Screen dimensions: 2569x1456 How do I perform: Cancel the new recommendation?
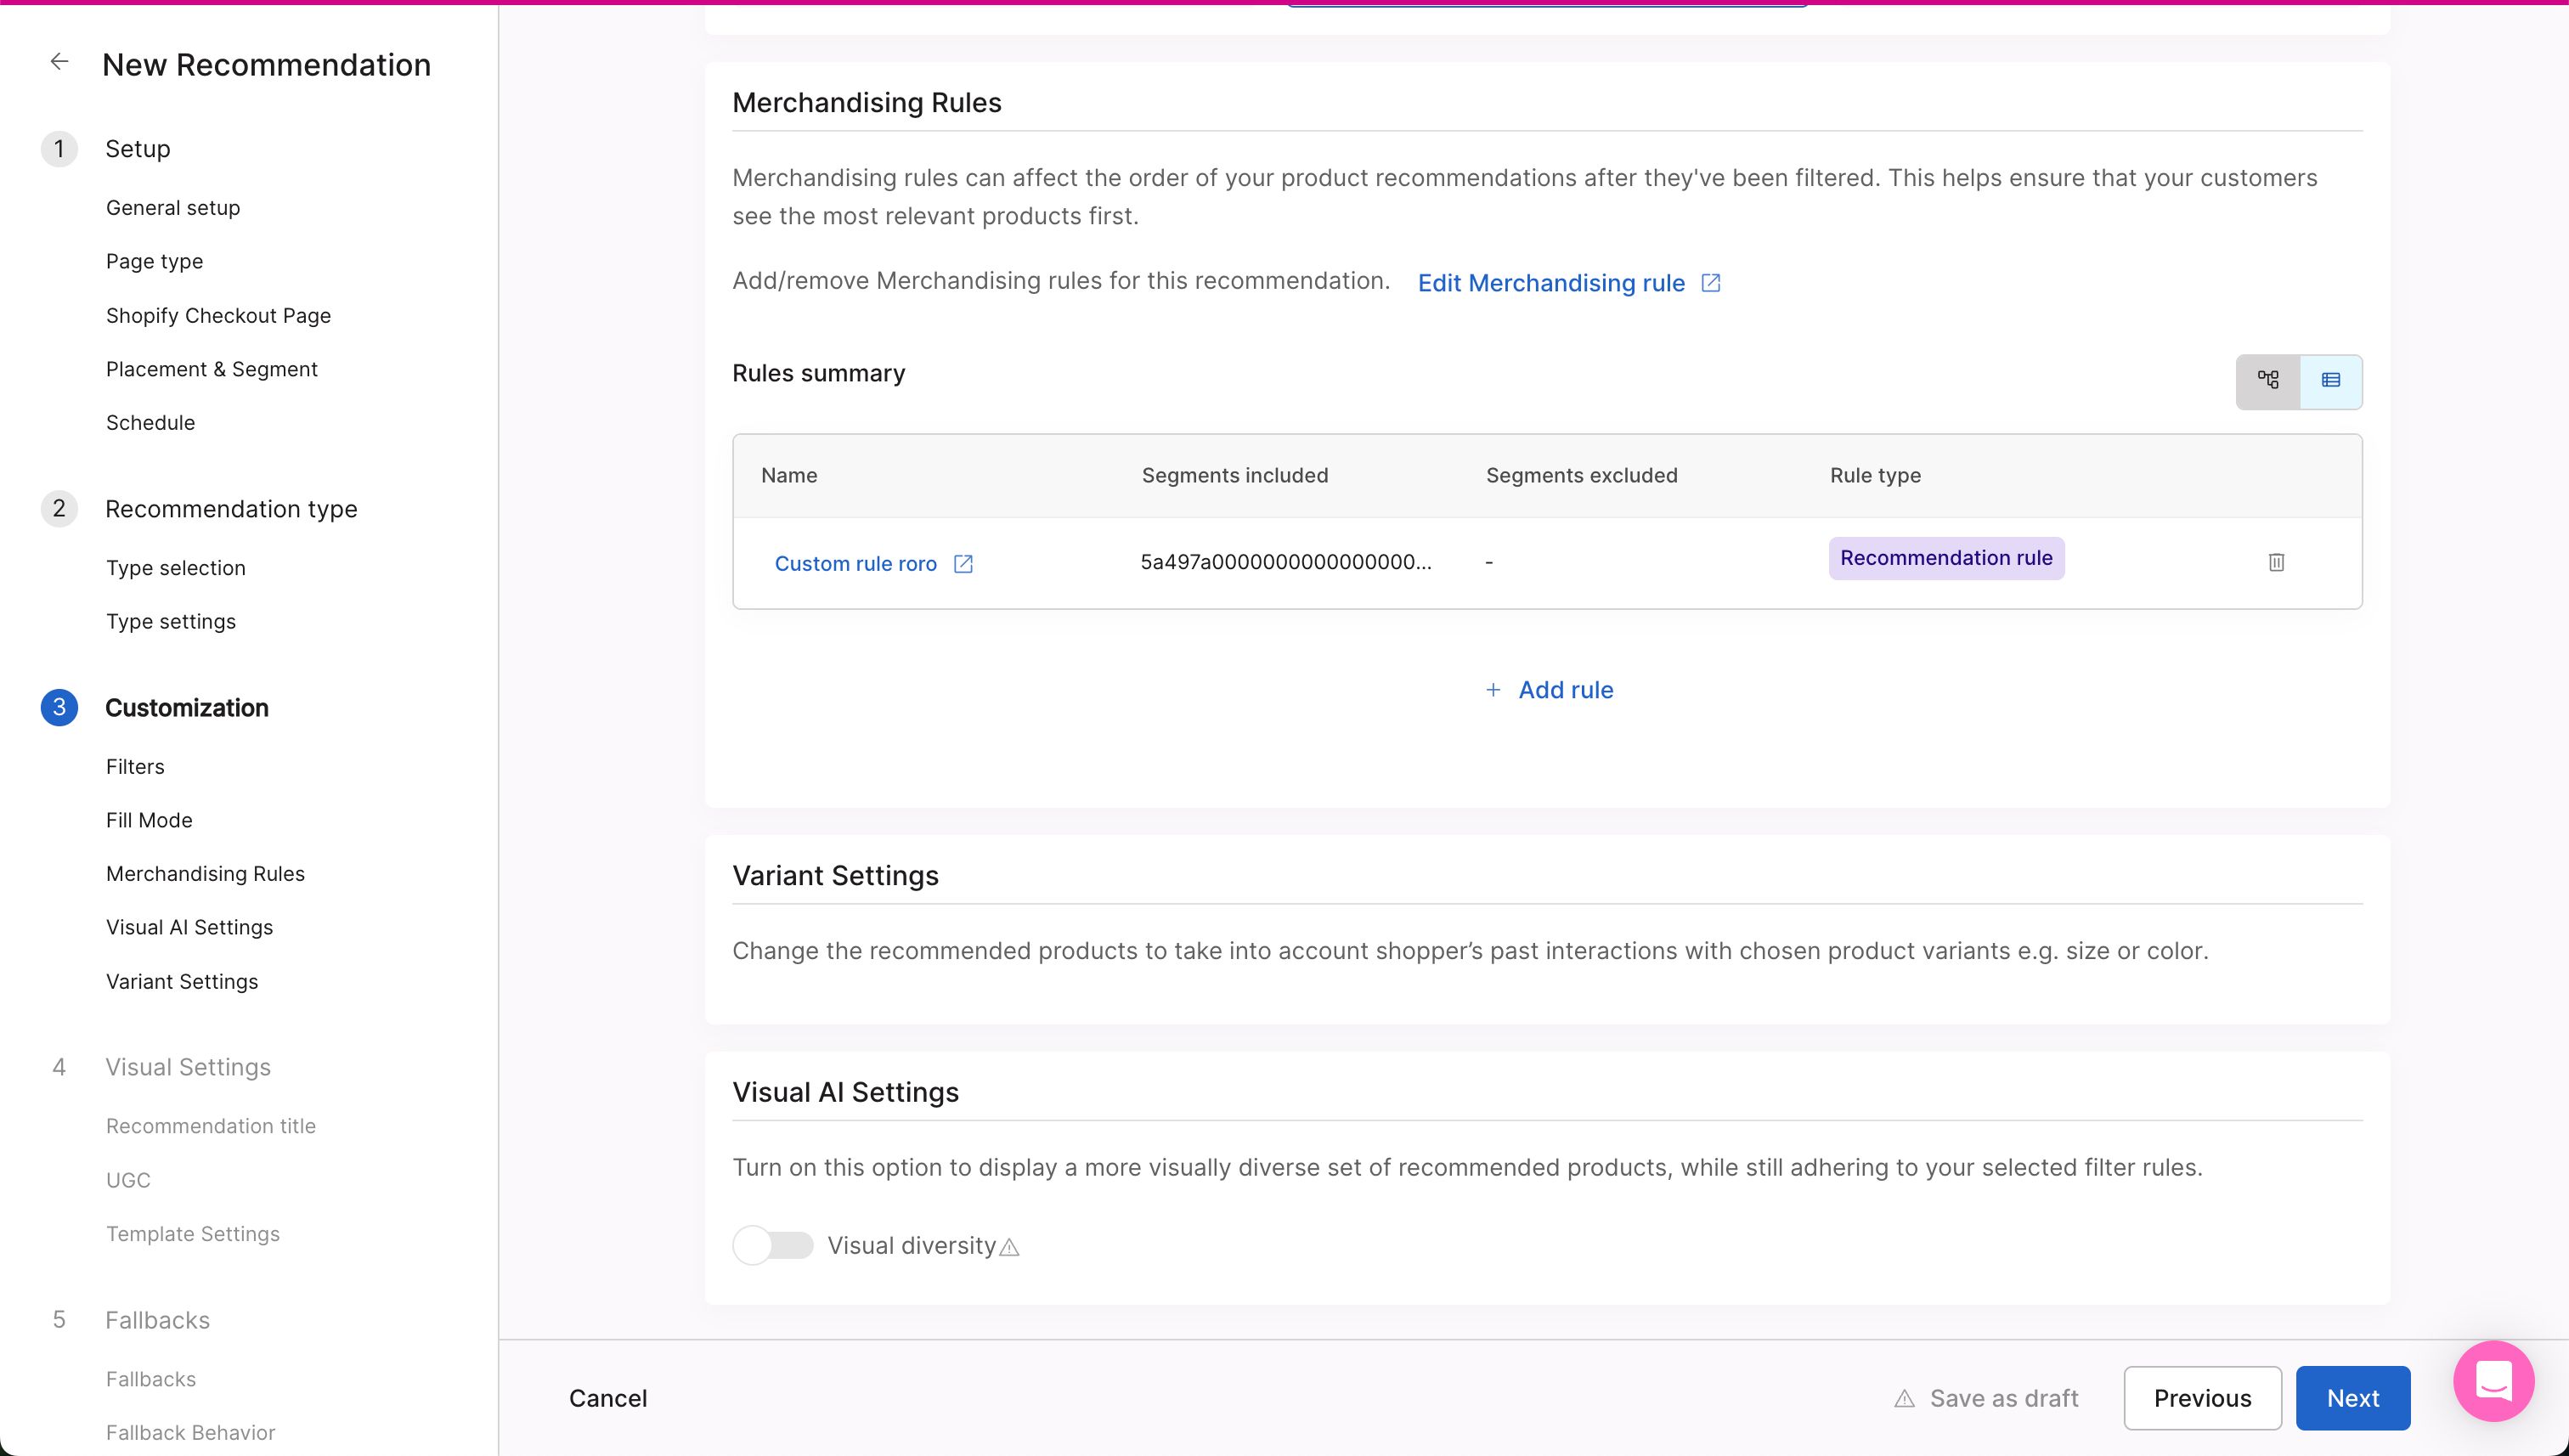click(608, 1398)
